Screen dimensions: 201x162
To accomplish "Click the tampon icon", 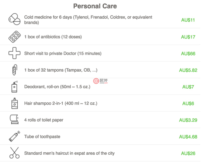I will [x=14, y=70].
